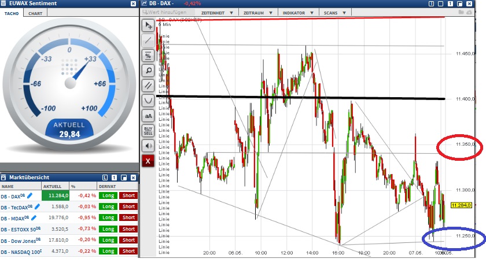This screenshot has height=262, width=486.
Task: Open the DB - TecDAX instrument link
Action: point(16,208)
